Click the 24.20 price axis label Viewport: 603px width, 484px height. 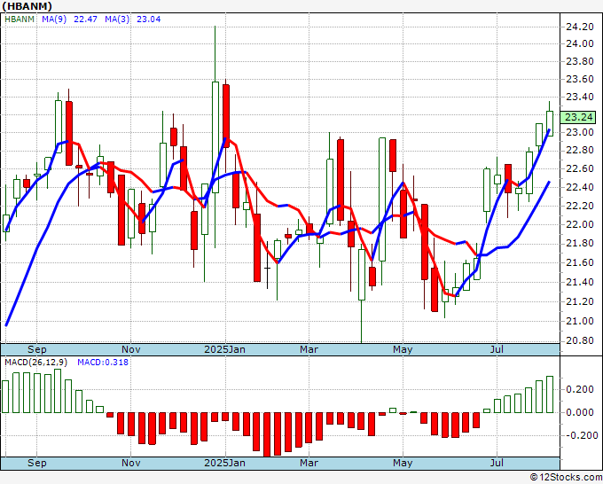[x=580, y=27]
